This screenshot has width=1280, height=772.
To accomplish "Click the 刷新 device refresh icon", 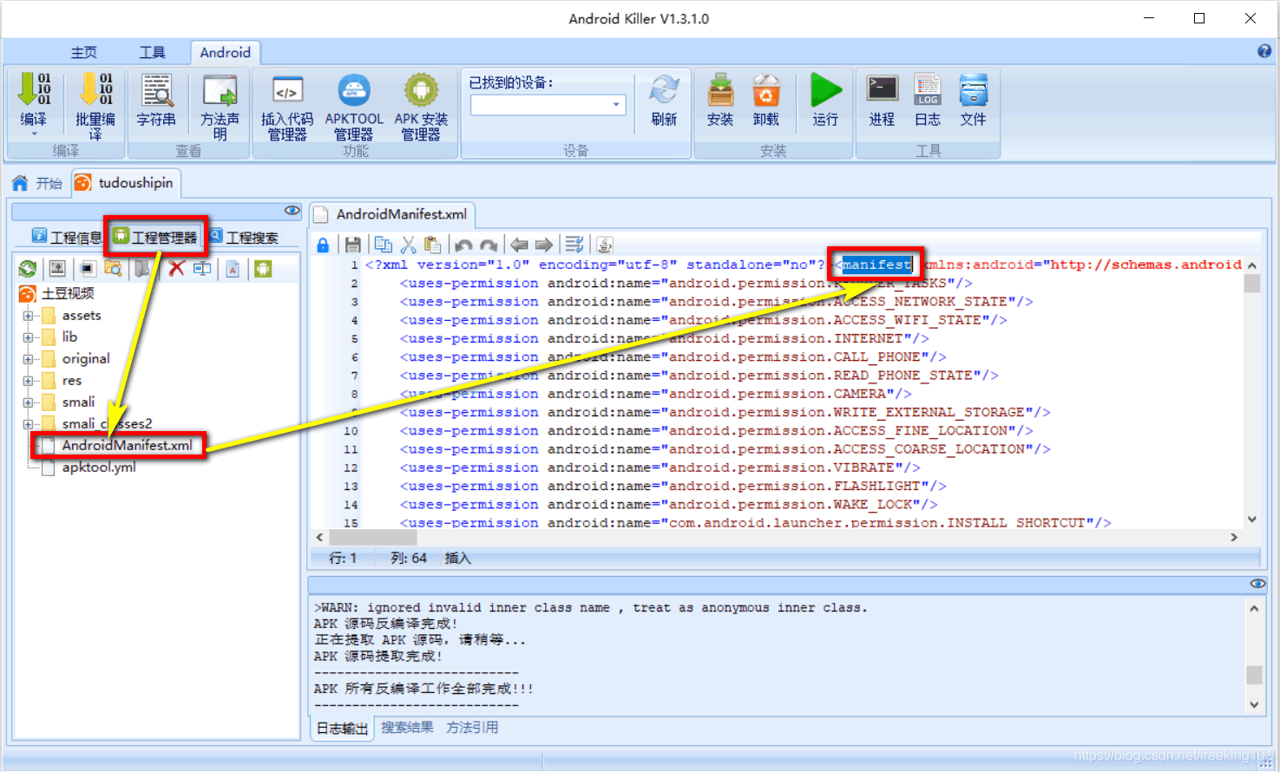I will point(664,90).
